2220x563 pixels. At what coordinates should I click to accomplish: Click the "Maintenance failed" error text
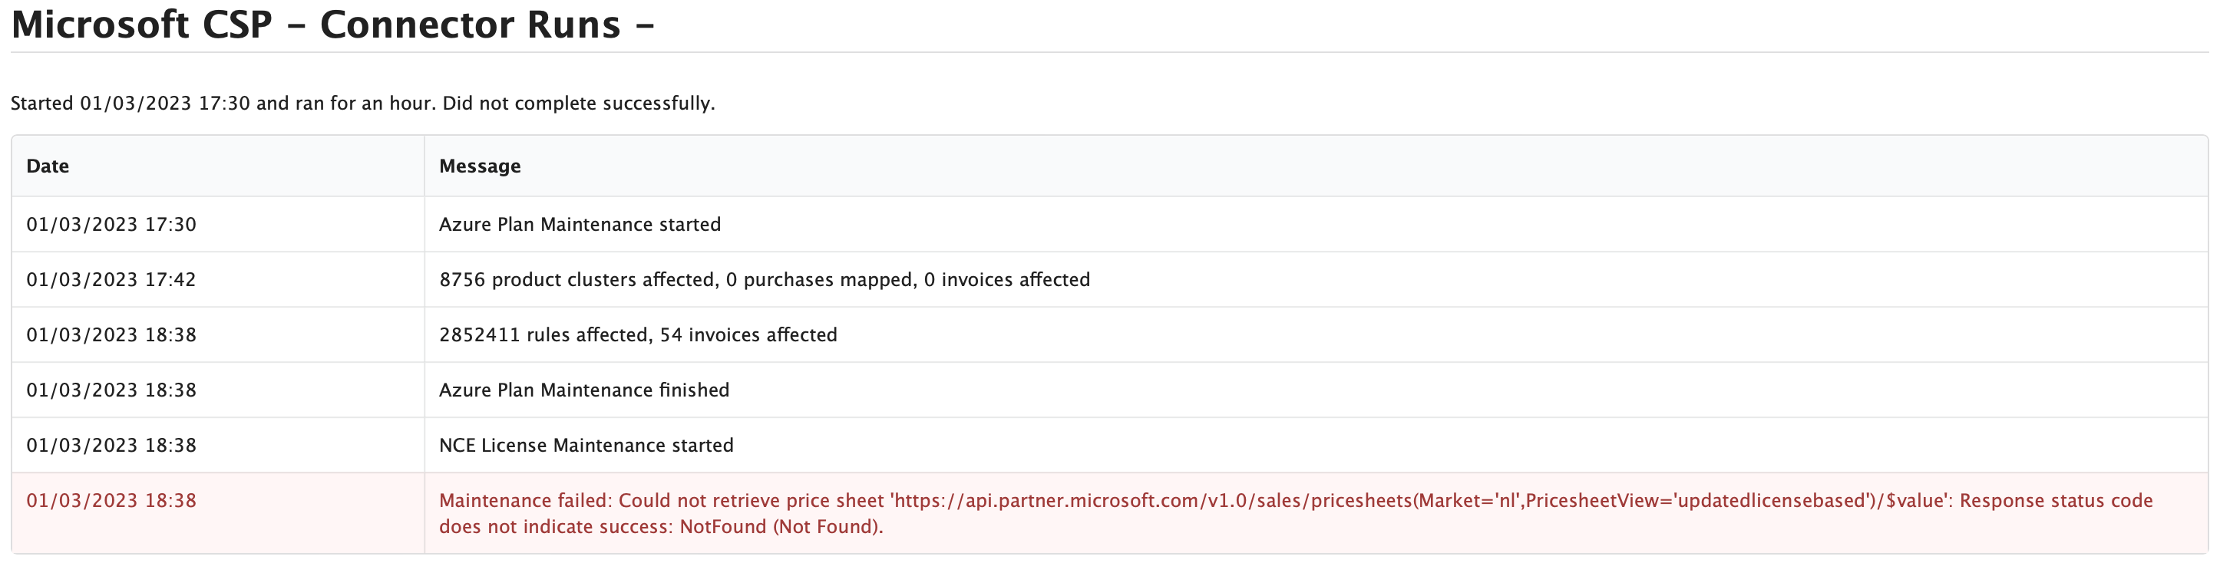(524, 501)
